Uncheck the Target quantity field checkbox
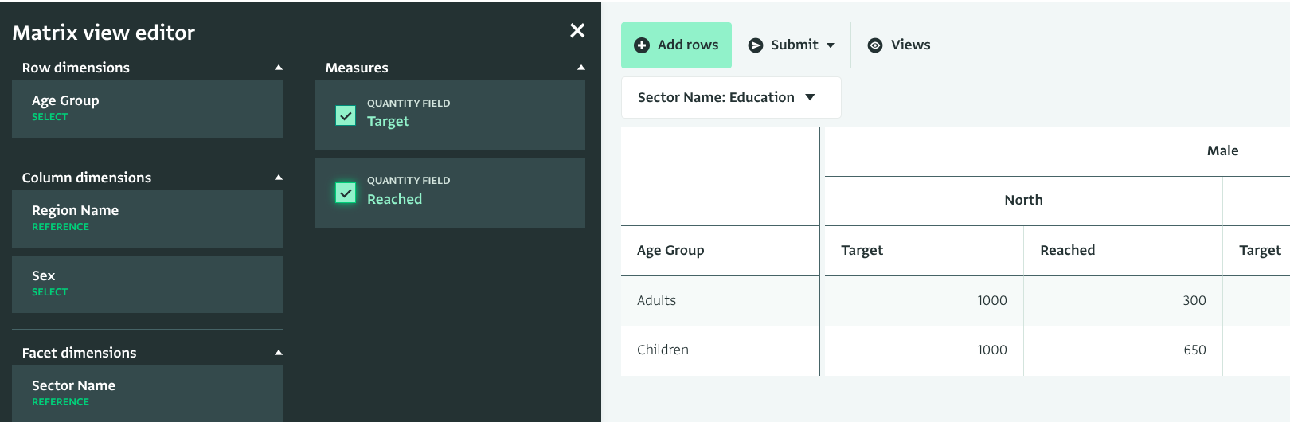 click(x=346, y=115)
